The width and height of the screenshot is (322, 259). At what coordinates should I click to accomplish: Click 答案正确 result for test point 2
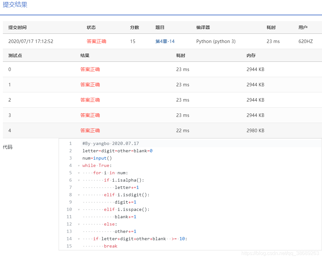pyautogui.click(x=90, y=100)
